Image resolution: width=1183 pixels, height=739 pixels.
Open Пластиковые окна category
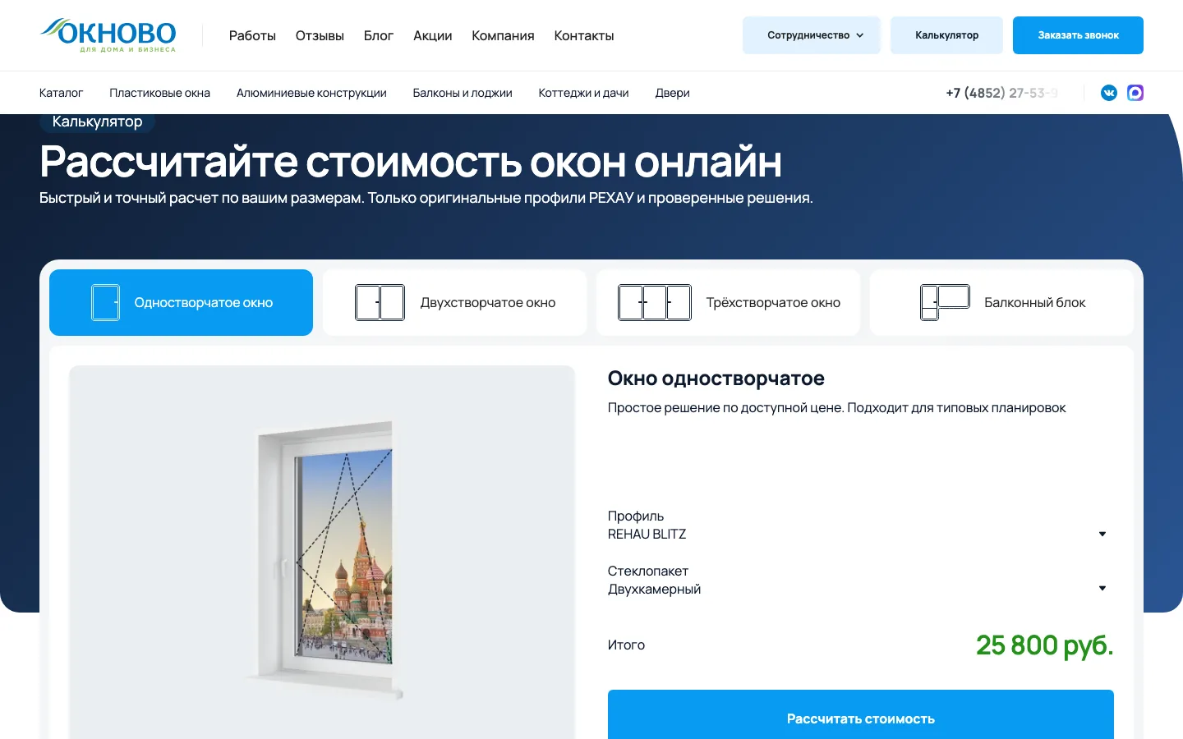coord(160,93)
